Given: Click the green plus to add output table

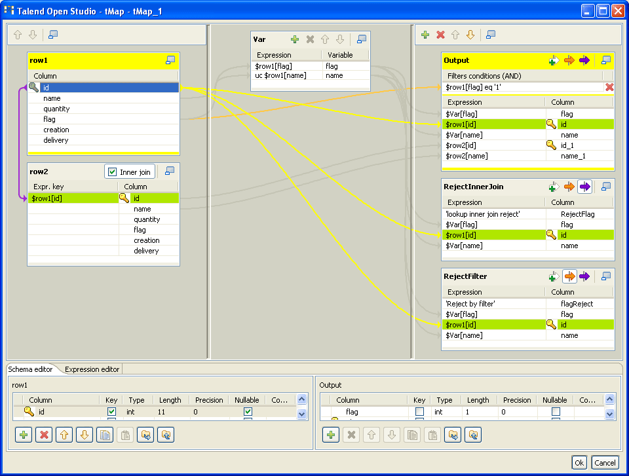Looking at the screenshot, I should click(x=425, y=35).
